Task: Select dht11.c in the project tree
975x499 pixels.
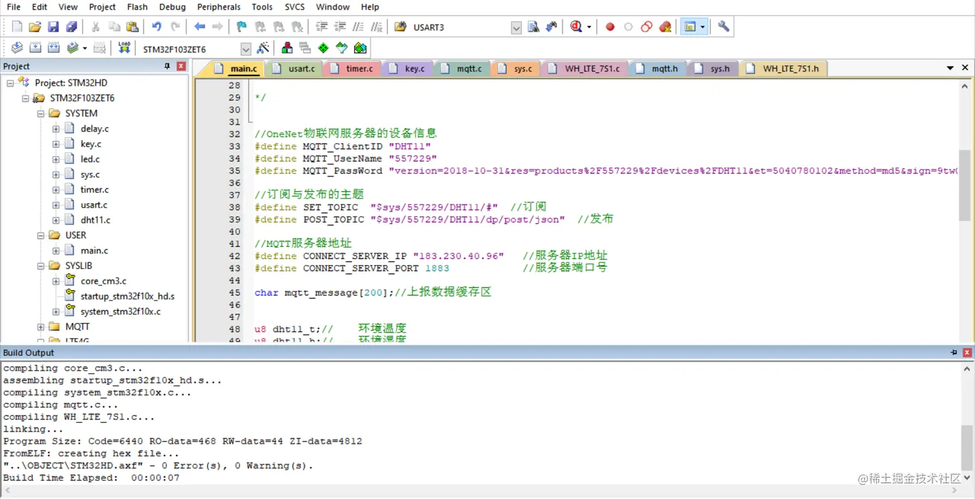Action: [x=95, y=220]
